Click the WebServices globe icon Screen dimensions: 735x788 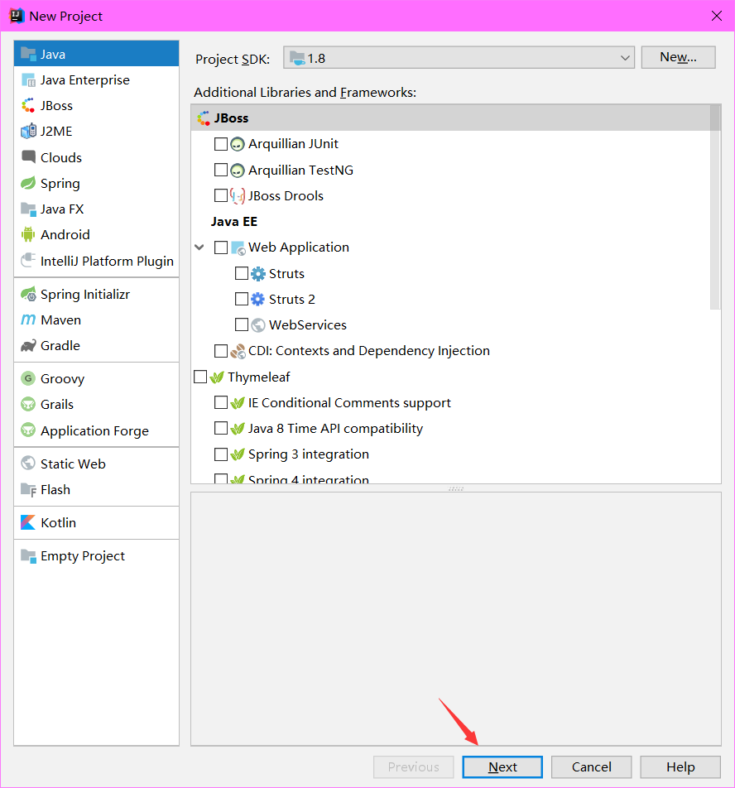tap(257, 325)
